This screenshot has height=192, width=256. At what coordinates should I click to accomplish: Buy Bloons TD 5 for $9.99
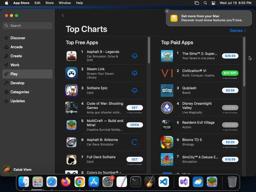coord(230,142)
